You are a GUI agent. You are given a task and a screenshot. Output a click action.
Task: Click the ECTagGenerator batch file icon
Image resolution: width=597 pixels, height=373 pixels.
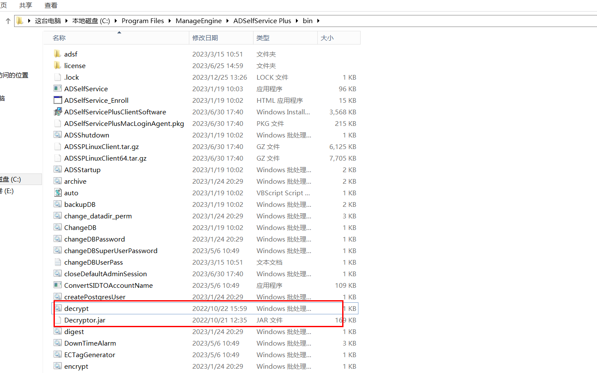pyautogui.click(x=57, y=354)
